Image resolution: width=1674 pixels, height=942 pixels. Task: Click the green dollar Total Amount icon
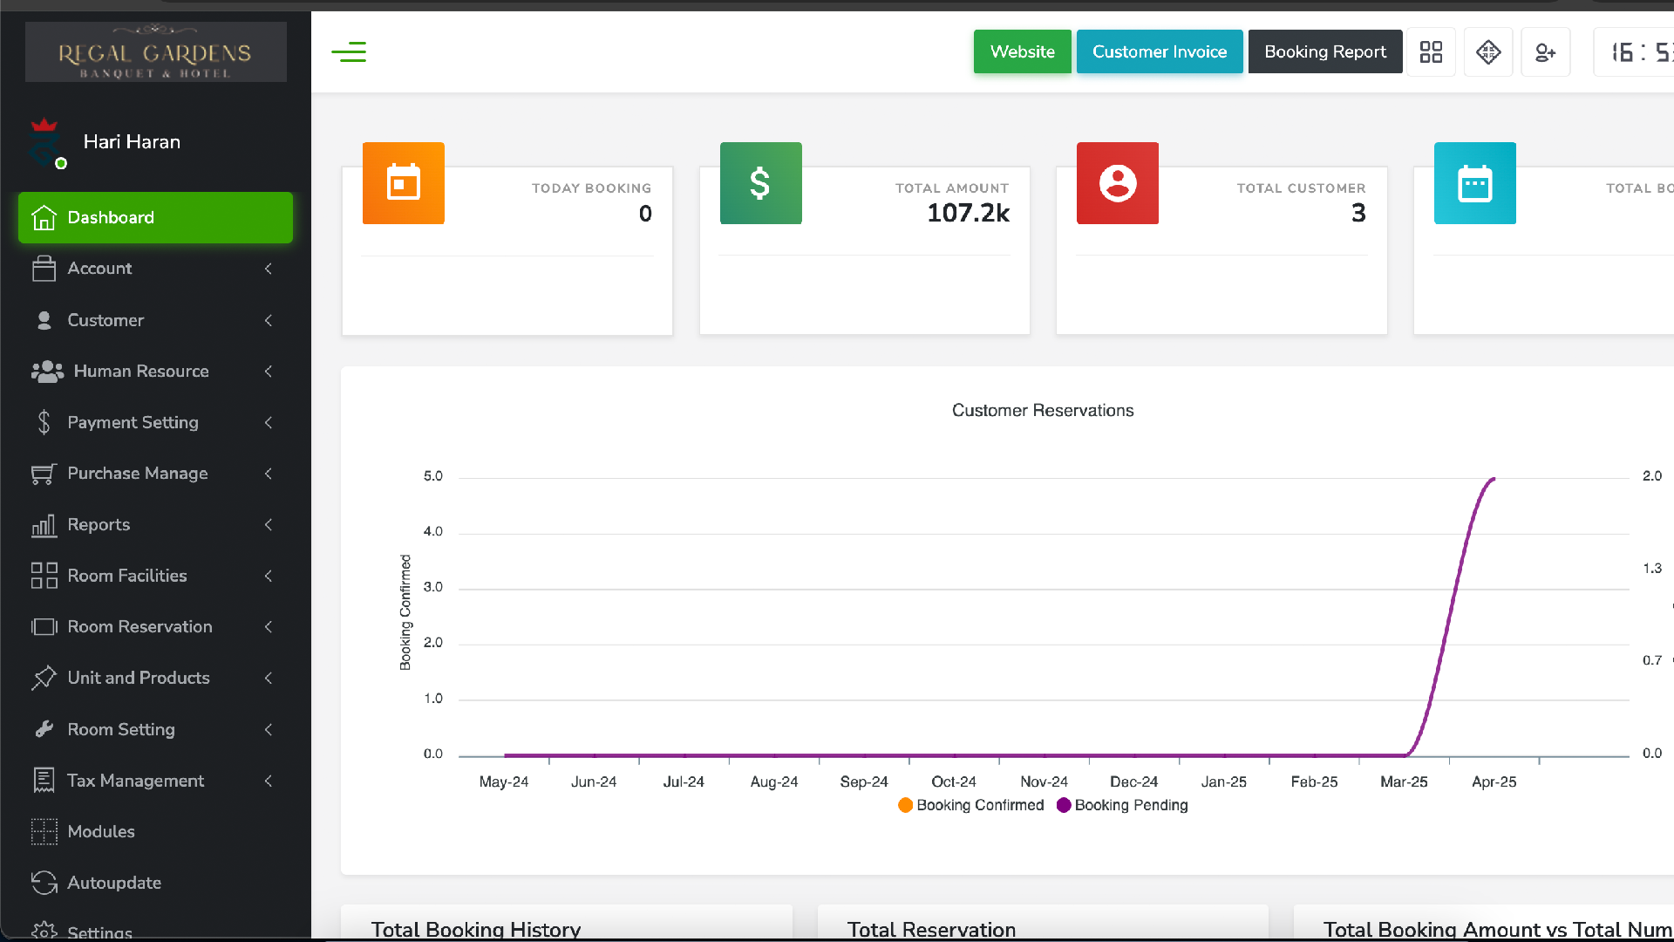tap(760, 183)
